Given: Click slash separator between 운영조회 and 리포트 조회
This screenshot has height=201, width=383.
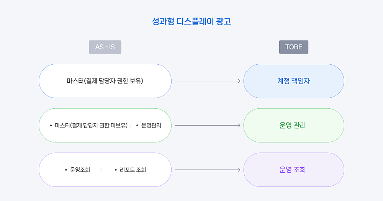Looking at the screenshot, I should 101,170.
